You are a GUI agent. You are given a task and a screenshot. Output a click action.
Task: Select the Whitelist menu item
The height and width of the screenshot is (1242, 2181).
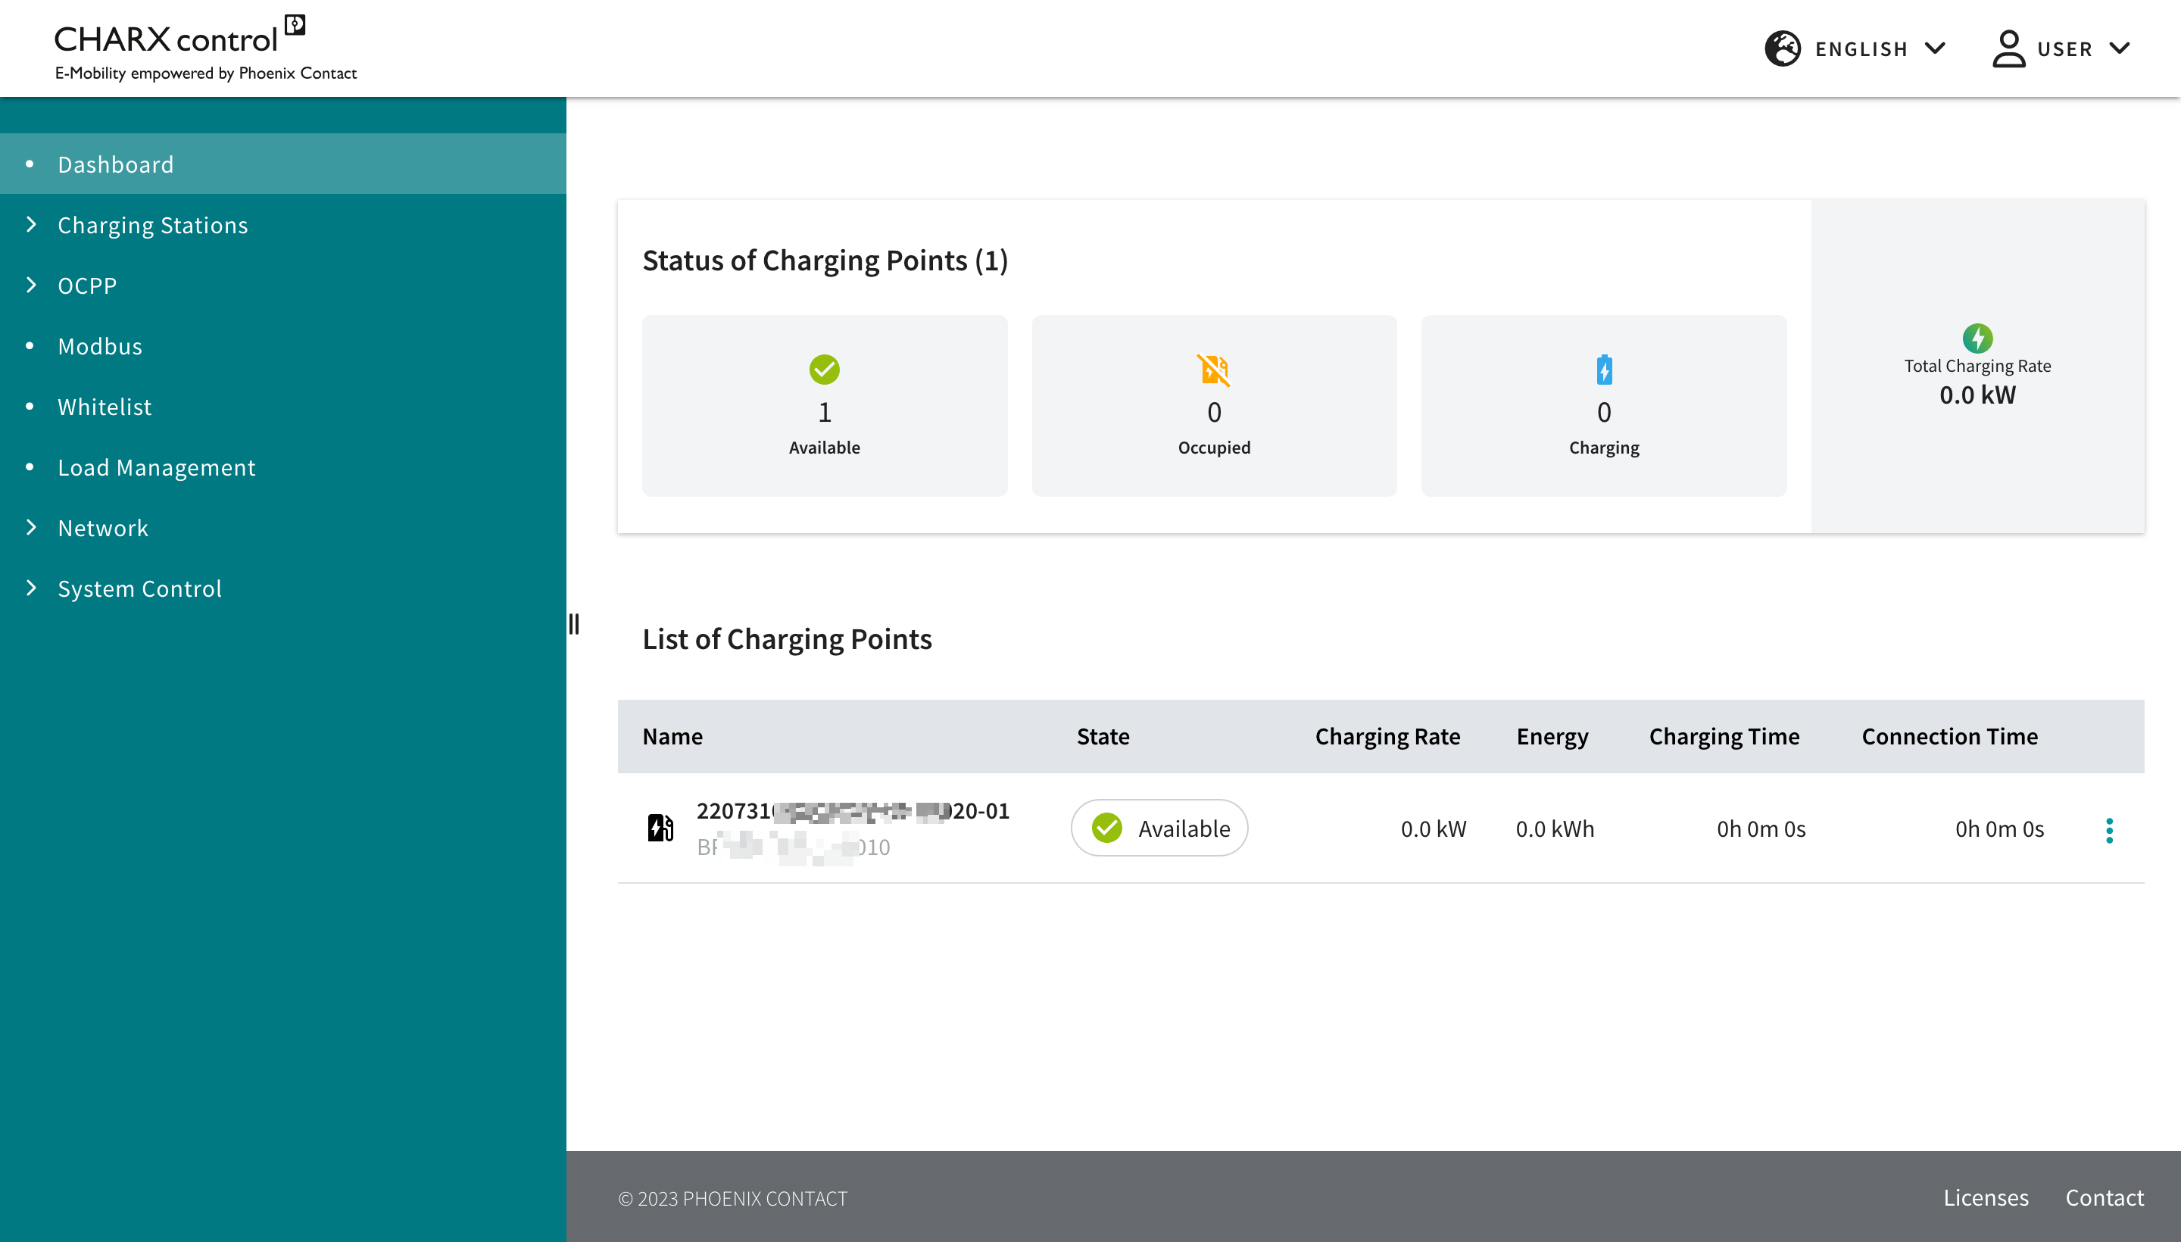click(104, 406)
